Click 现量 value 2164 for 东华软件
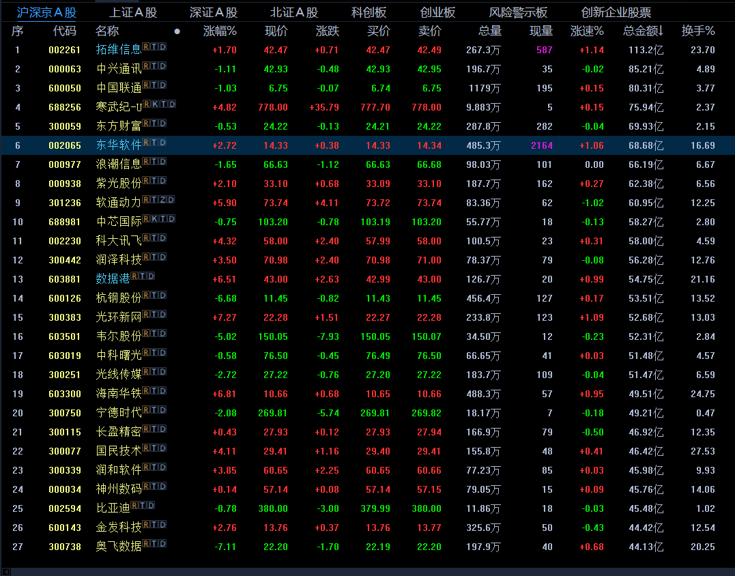Screen dimensions: 735x576 542,146
